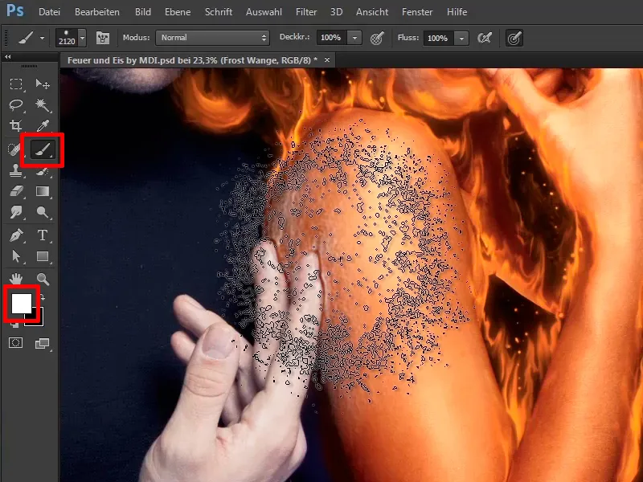Select the Hand tool
The width and height of the screenshot is (643, 482).
(x=16, y=279)
